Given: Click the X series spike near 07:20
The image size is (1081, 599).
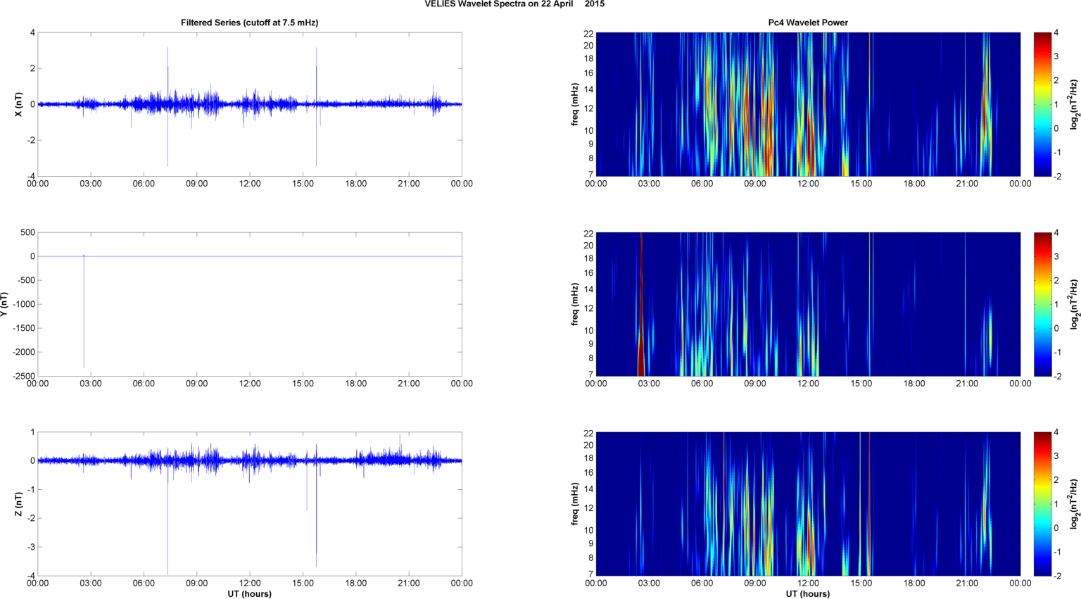Looking at the screenshot, I should (x=167, y=107).
